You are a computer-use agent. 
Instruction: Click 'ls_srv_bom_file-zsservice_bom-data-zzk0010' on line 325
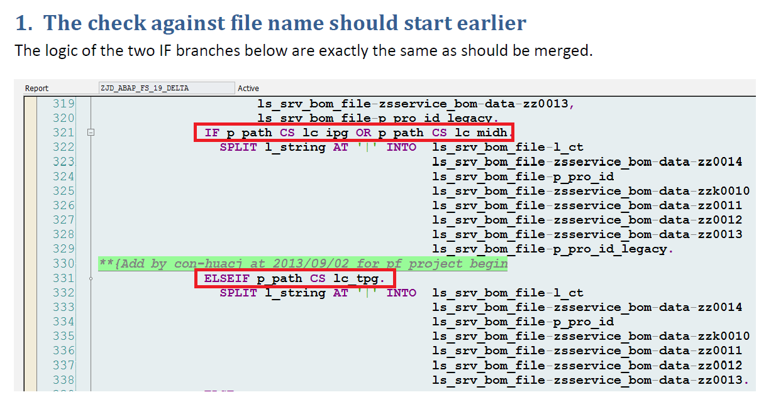[x=591, y=191]
